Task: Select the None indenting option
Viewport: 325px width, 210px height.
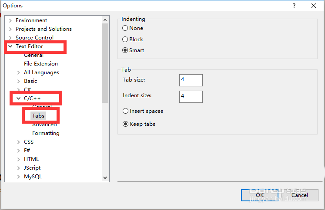Action: [x=125, y=28]
